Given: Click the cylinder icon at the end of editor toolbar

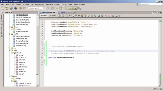Looking at the screenshot, I should pos(119,16).
